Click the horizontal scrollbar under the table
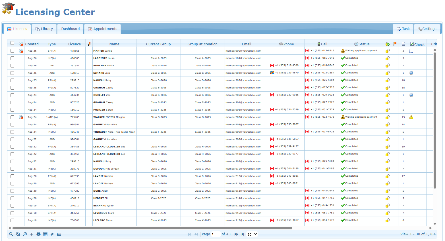445x241 pixels. [152, 228]
